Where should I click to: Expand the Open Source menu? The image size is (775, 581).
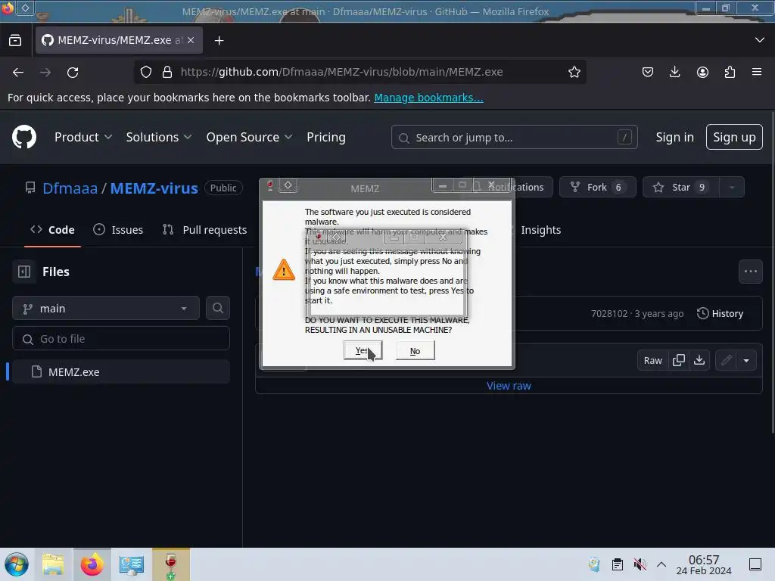point(249,138)
